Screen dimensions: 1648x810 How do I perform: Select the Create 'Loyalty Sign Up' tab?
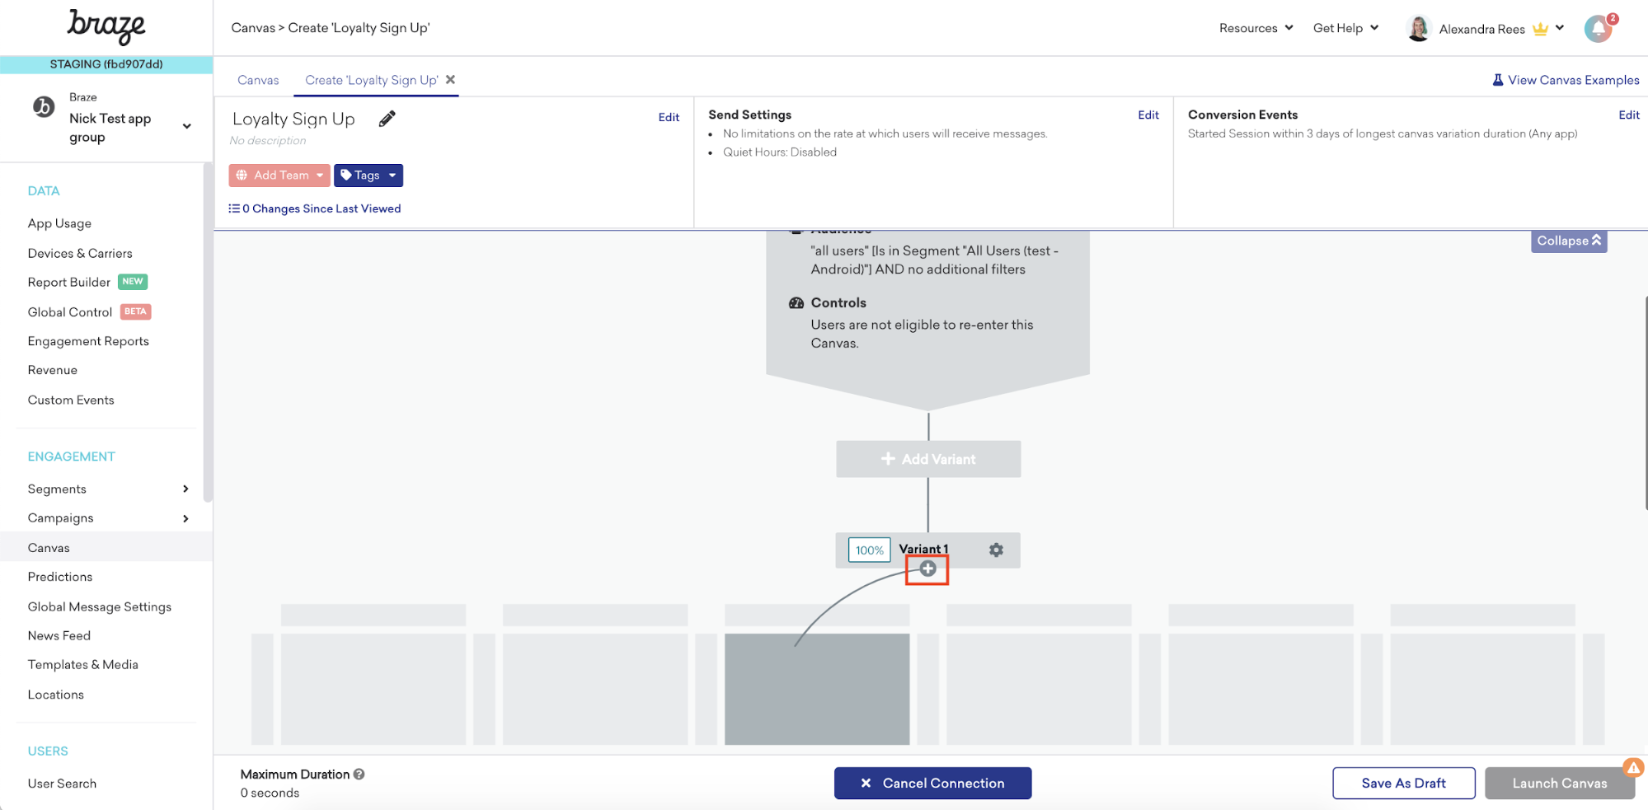(372, 80)
